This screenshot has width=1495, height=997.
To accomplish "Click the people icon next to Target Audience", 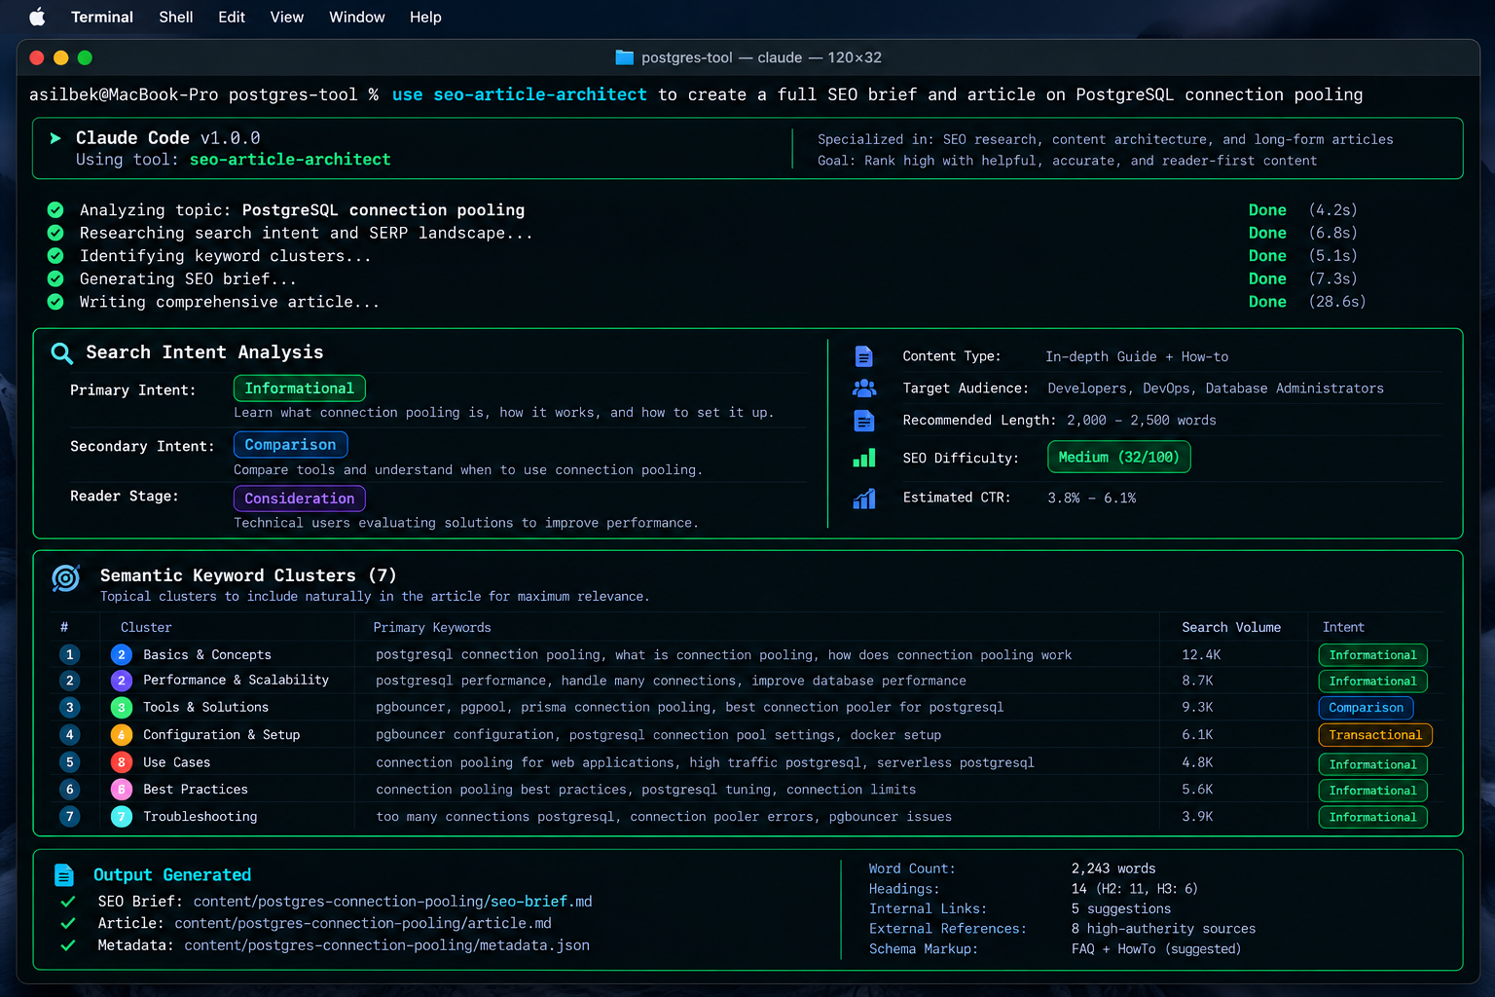I will pos(864,388).
